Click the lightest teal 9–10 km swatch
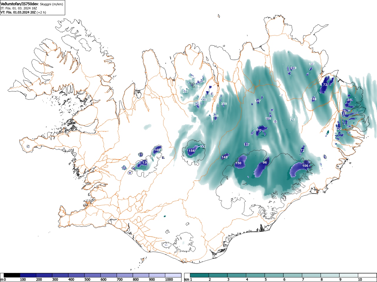This screenshot has width=377, height=282. (x=349, y=275)
